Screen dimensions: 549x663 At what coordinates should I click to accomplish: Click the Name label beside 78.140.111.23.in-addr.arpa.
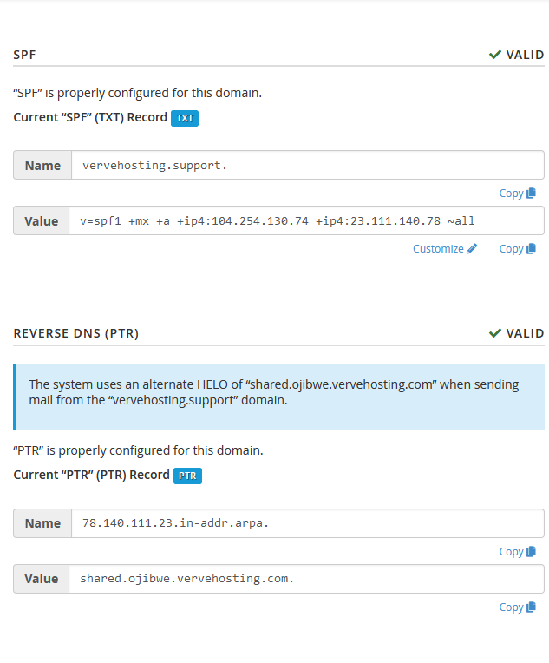pos(42,523)
